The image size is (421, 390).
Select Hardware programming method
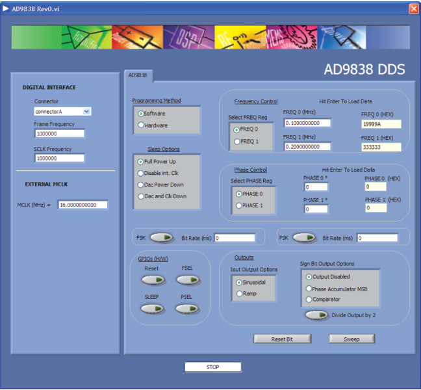click(x=140, y=125)
